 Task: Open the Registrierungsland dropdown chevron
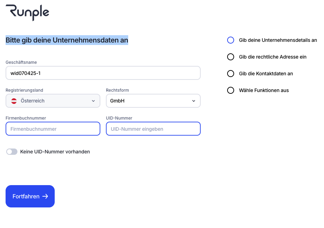pos(93,101)
